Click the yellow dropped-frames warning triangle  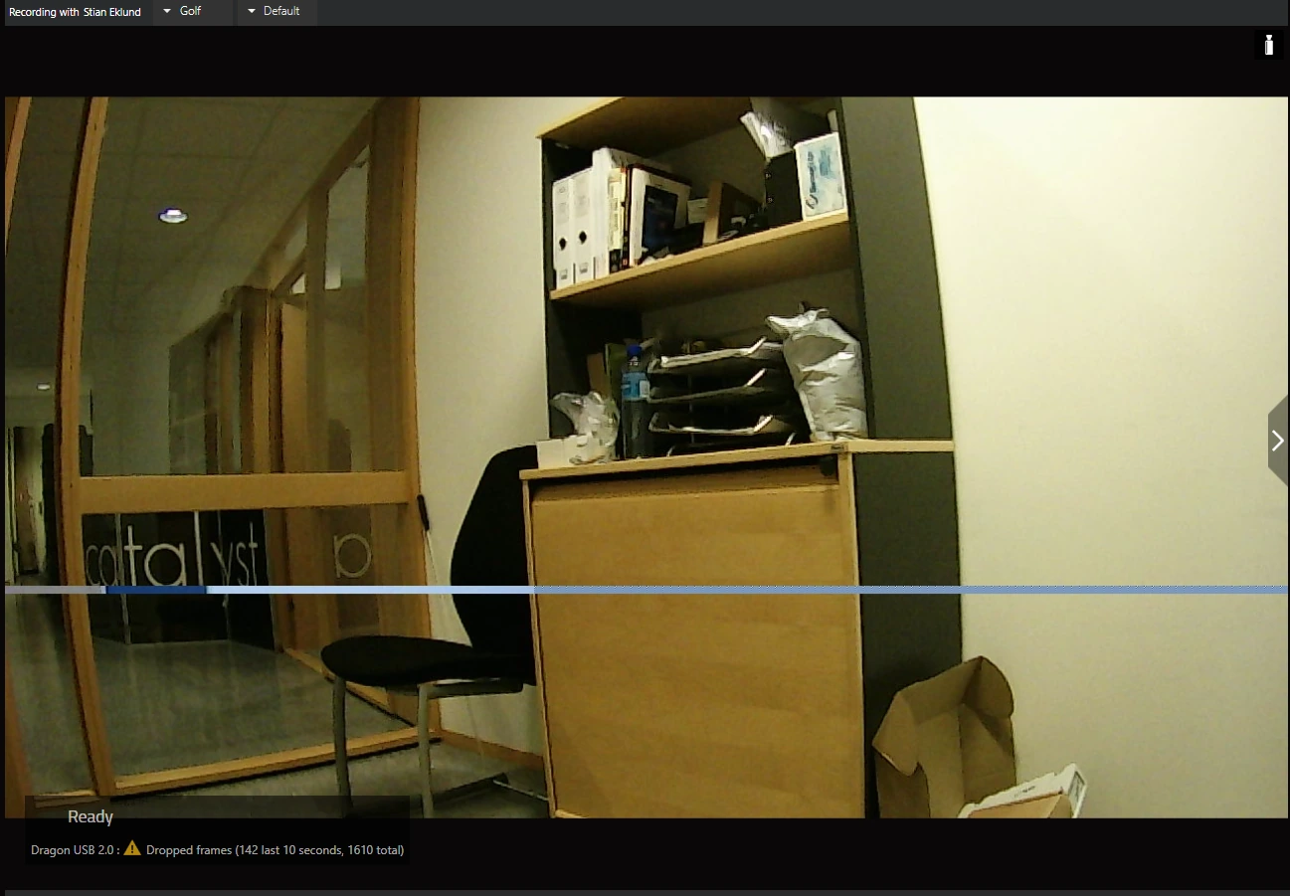132,848
